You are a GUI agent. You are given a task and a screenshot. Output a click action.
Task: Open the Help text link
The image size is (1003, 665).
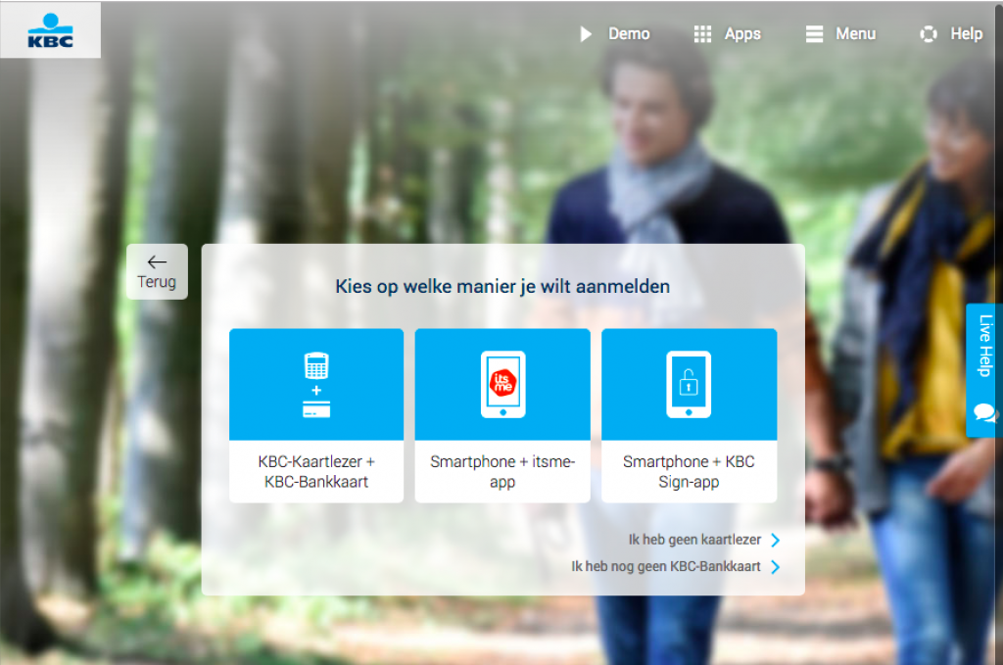pos(966,34)
